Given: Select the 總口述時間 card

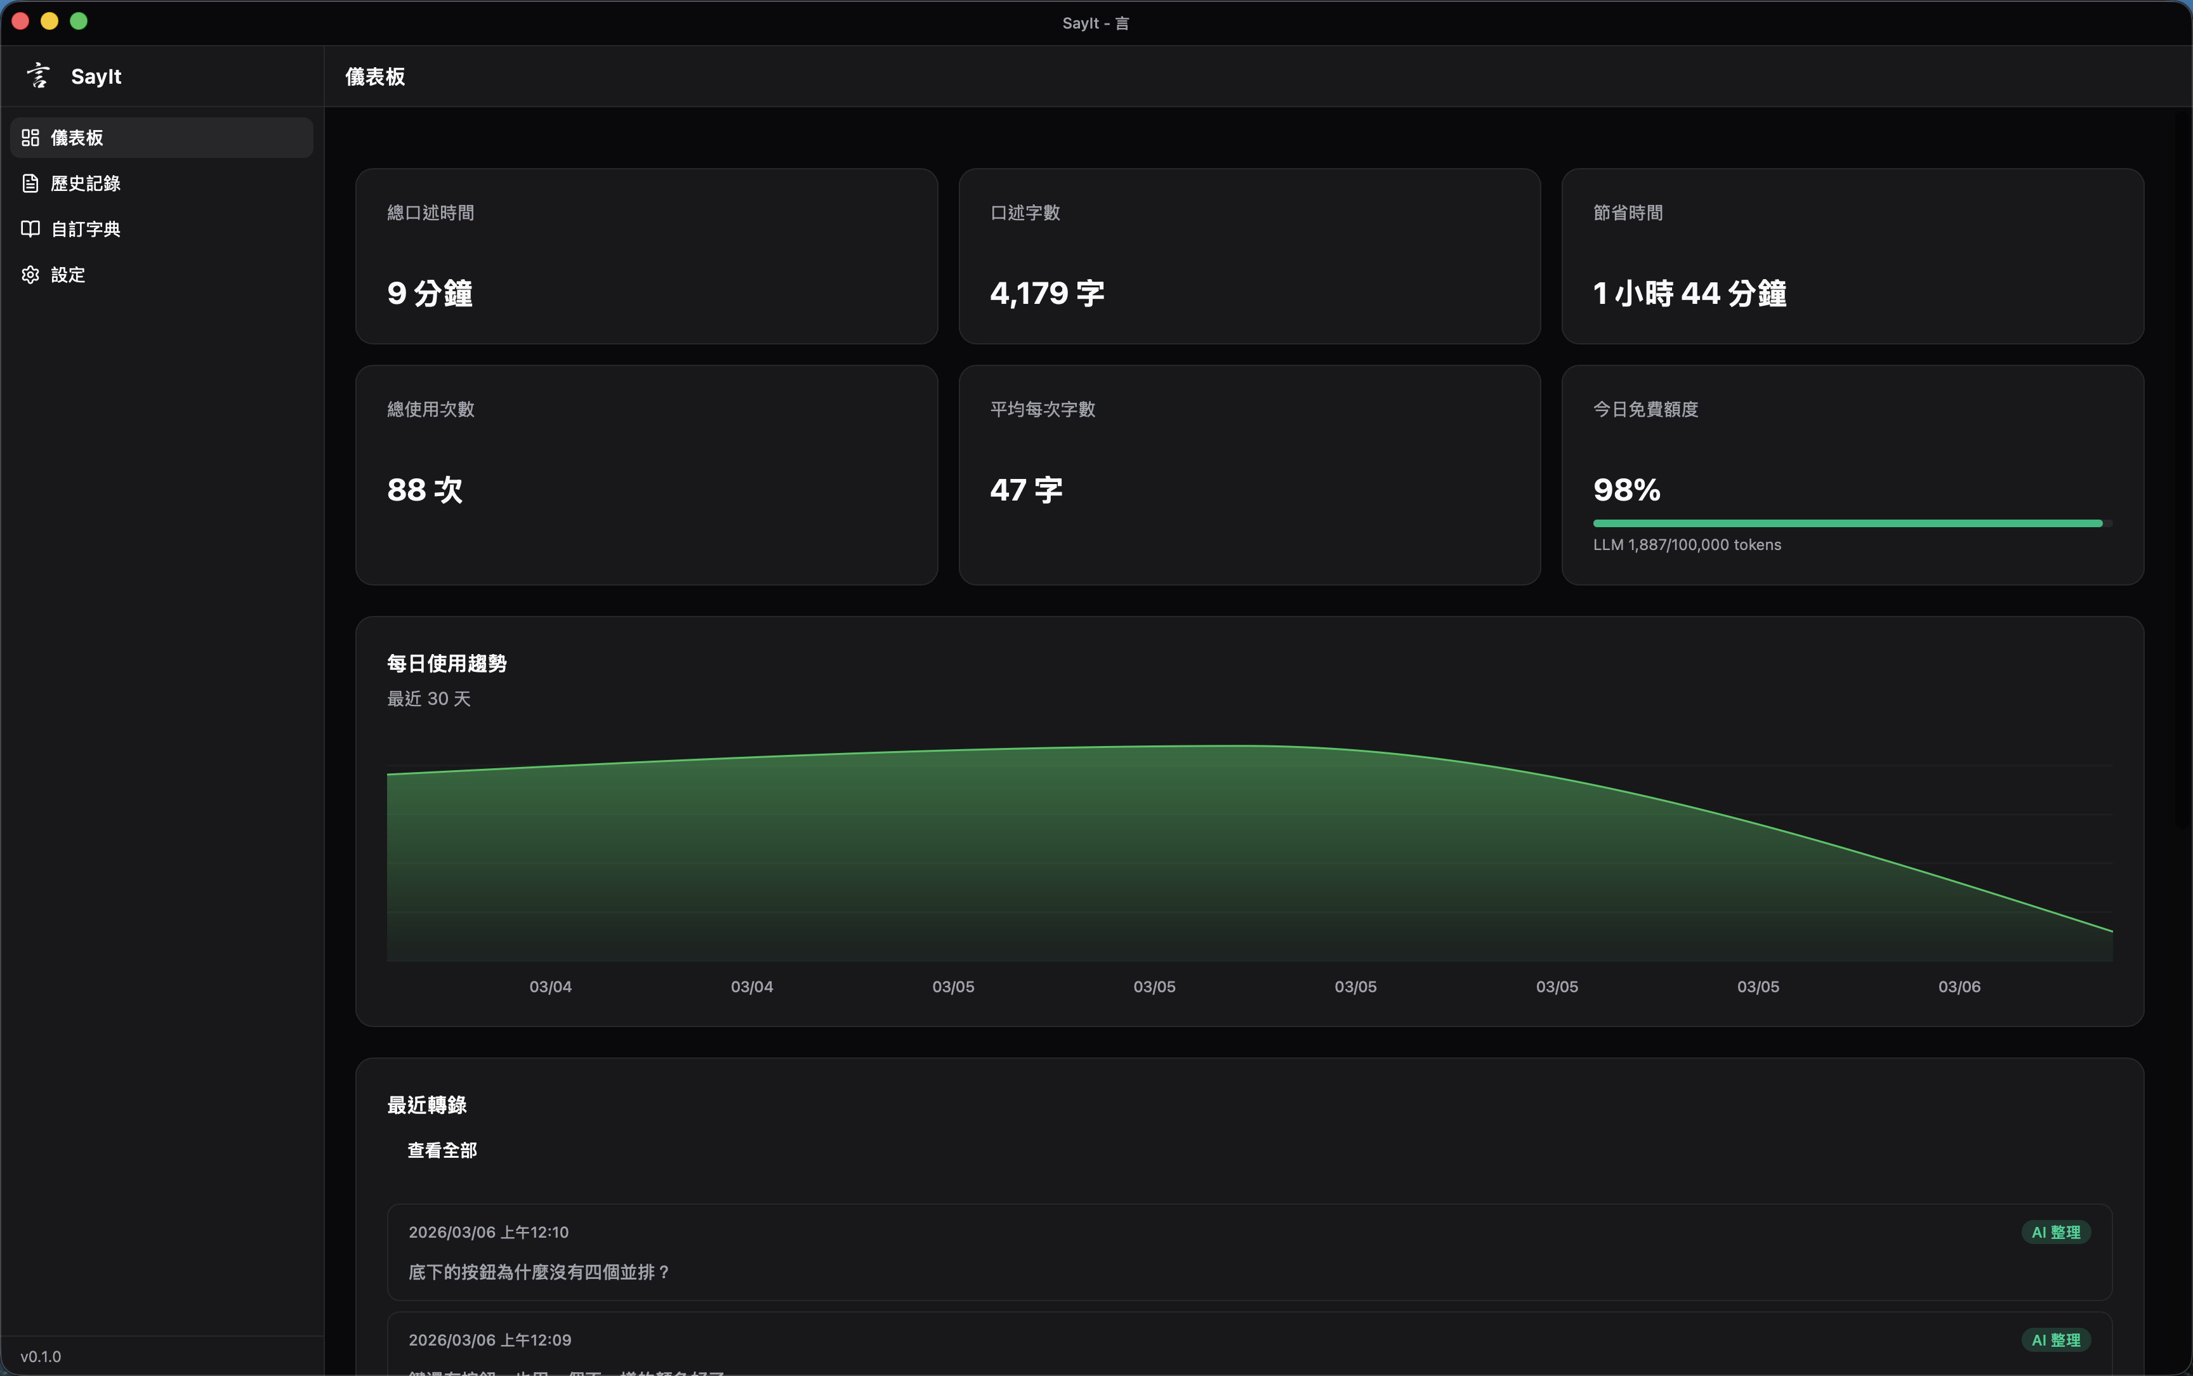Looking at the screenshot, I should coord(647,256).
